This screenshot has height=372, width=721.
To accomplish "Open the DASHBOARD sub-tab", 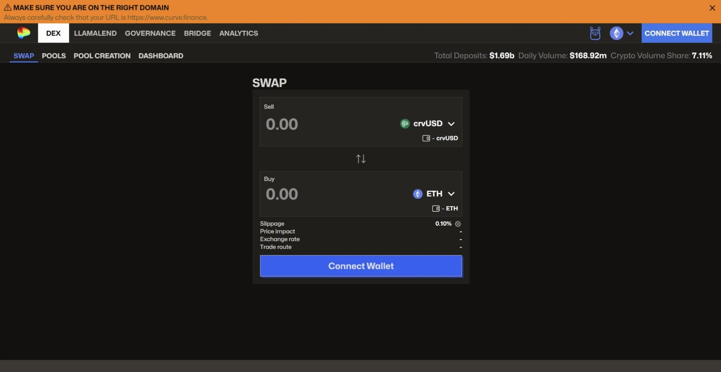I will coord(161,56).
